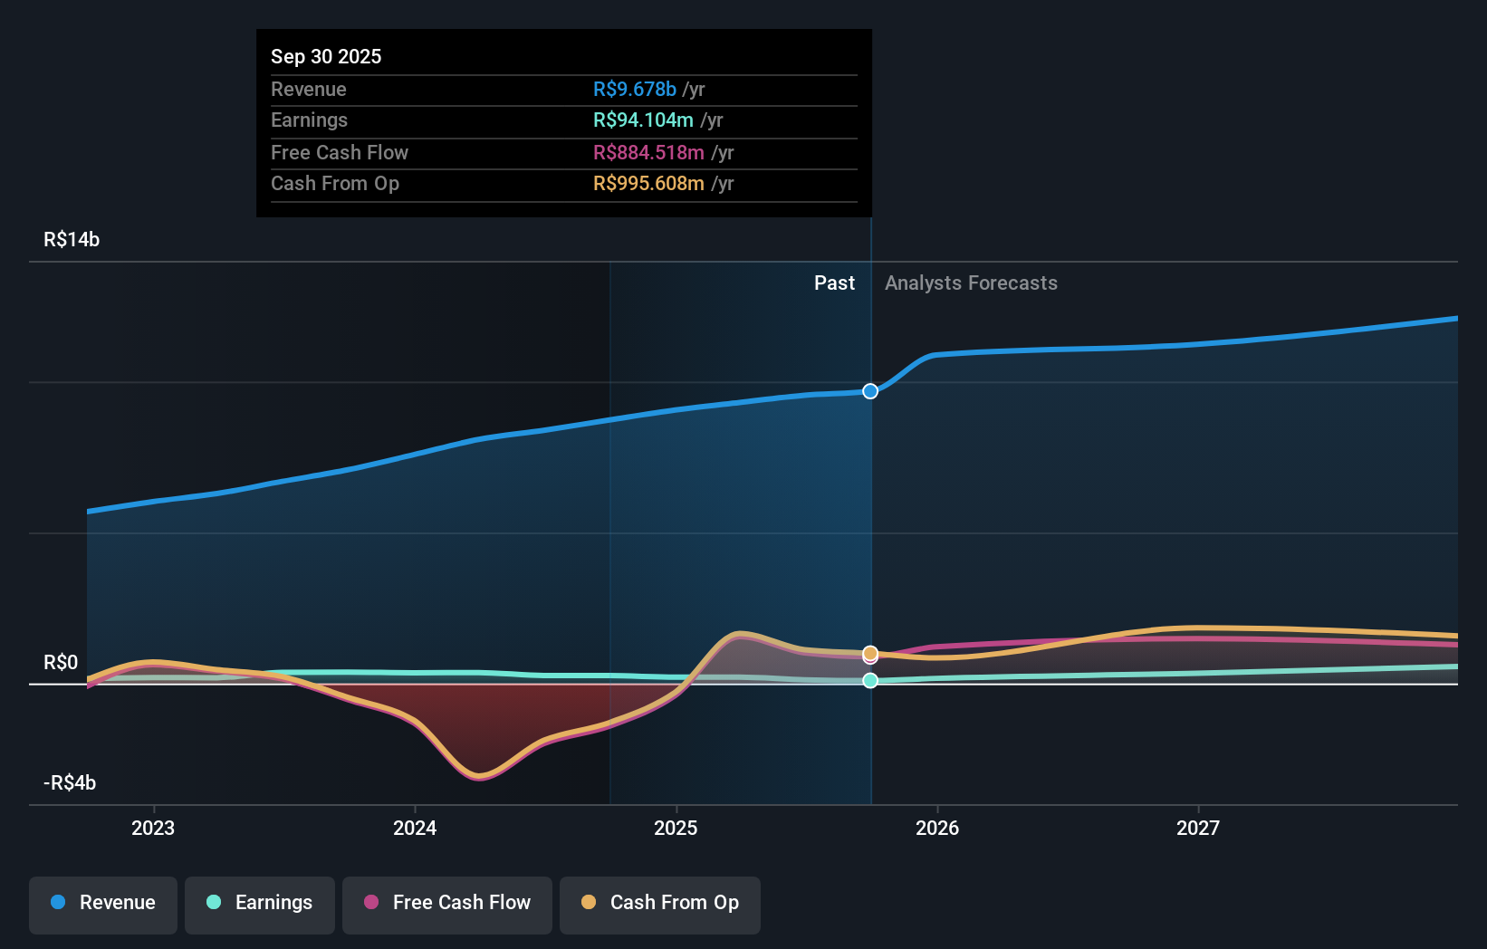Click the 2026 label on the x-axis

pyautogui.click(x=938, y=827)
